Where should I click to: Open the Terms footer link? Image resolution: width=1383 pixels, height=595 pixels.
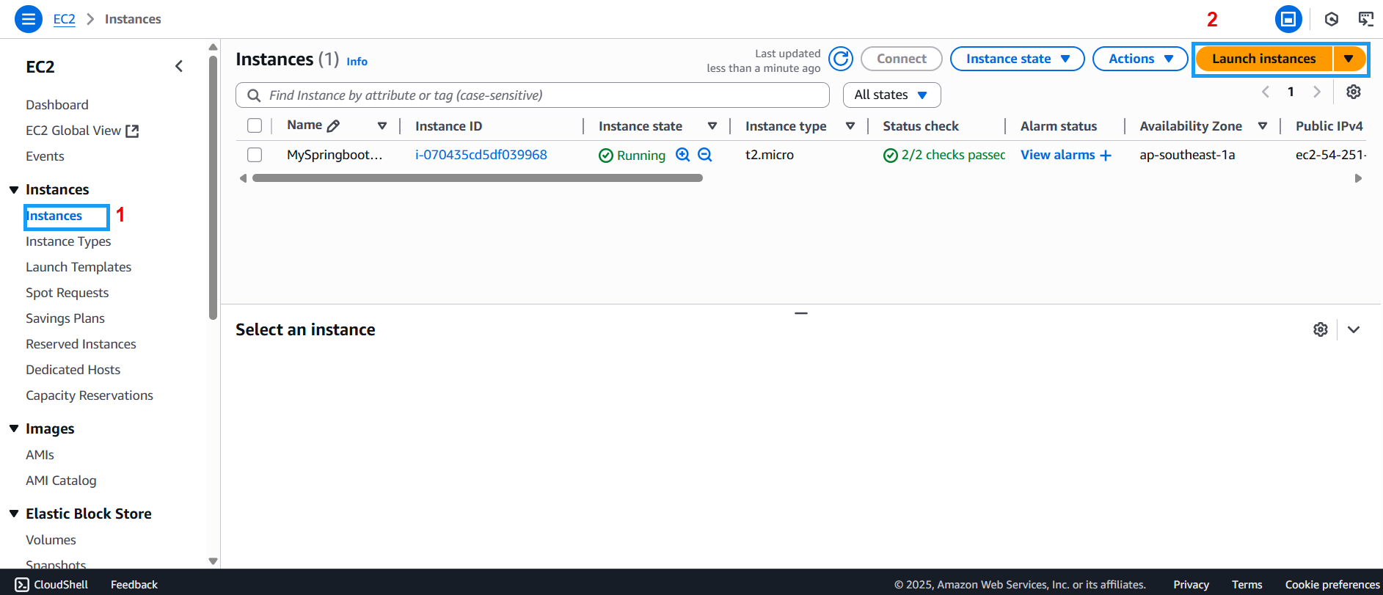[x=1247, y=585]
